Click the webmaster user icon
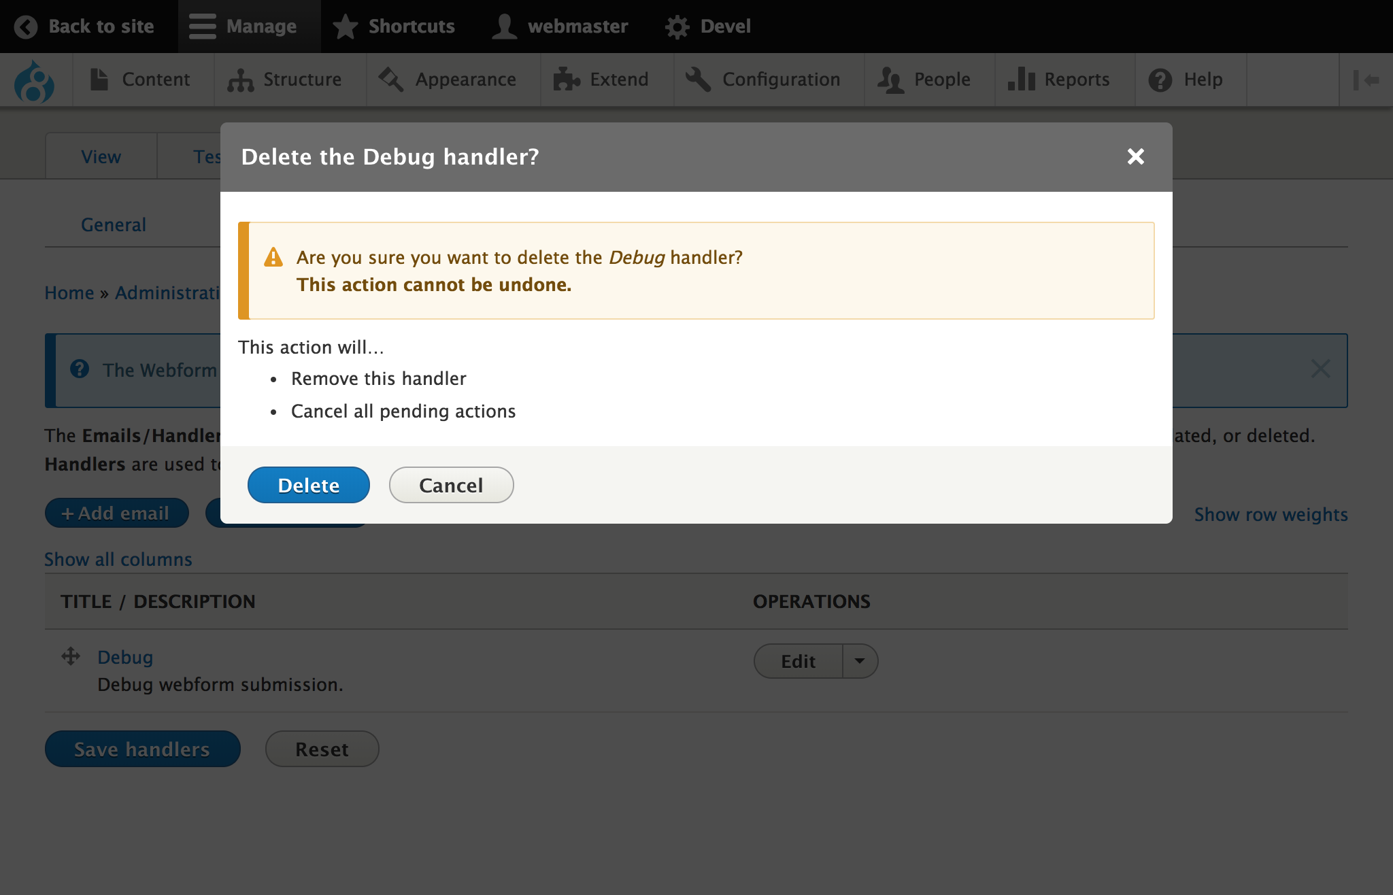Screen dimensions: 1393x895 pyautogui.click(x=504, y=27)
